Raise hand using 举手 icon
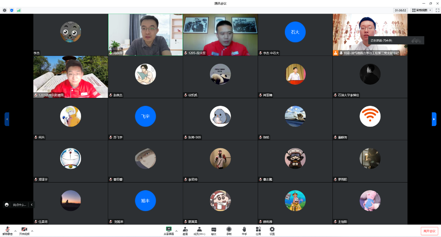The height and width of the screenshot is (237, 441). (x=244, y=231)
